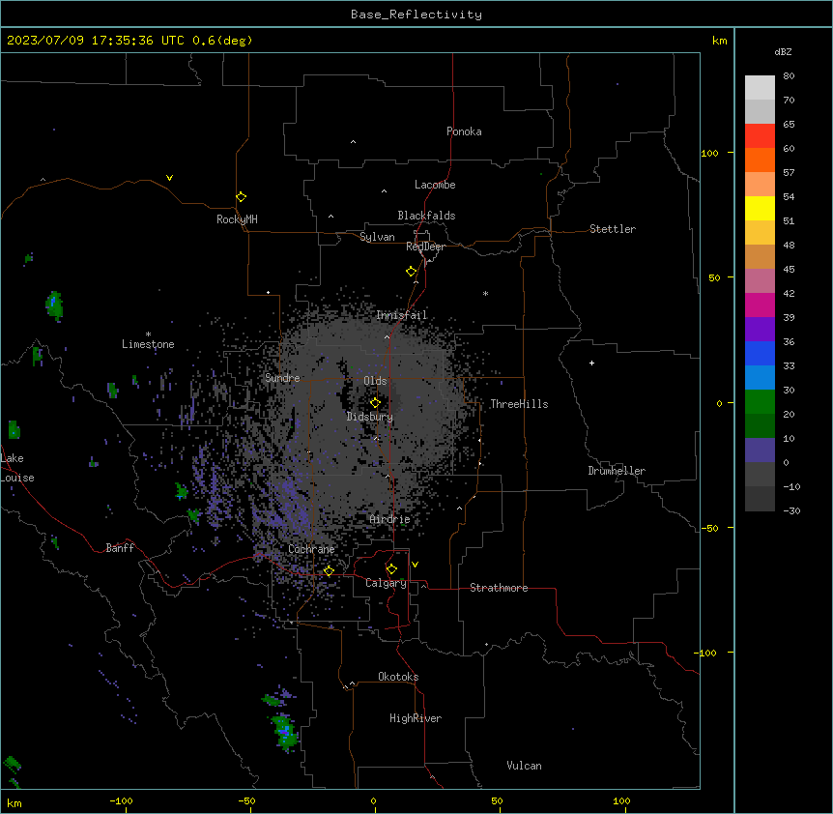Click the Innisfail city label
This screenshot has height=814, width=833.
[402, 315]
